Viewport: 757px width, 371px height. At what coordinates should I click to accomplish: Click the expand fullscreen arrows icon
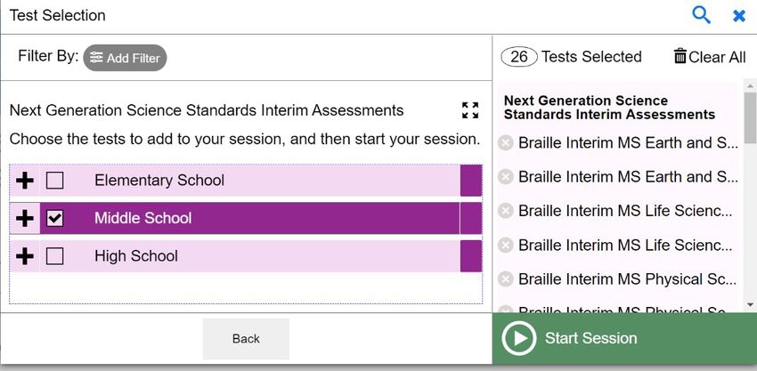click(x=470, y=110)
